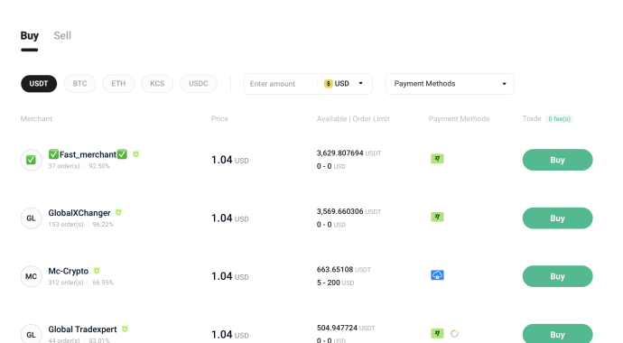Click the Enter amount input field
This screenshot has height=343, width=623.
pyautogui.click(x=281, y=84)
